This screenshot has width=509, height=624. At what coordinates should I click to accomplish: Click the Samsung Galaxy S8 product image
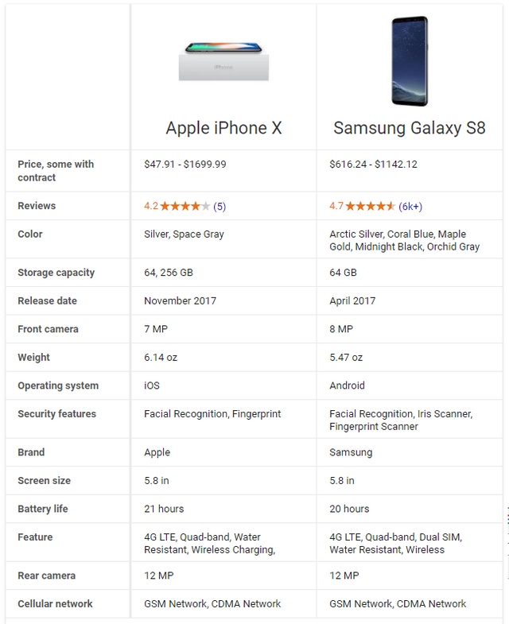pos(410,61)
